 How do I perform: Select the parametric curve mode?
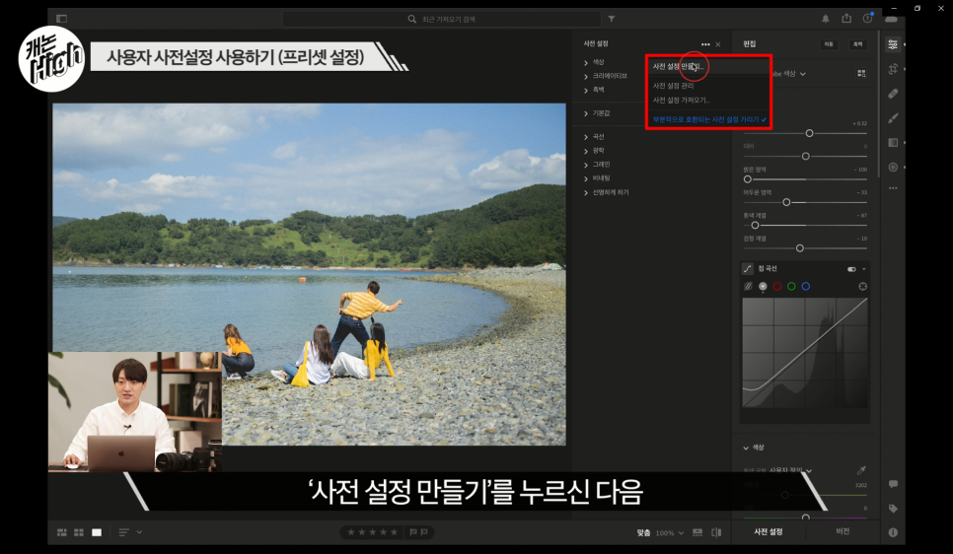(x=748, y=286)
